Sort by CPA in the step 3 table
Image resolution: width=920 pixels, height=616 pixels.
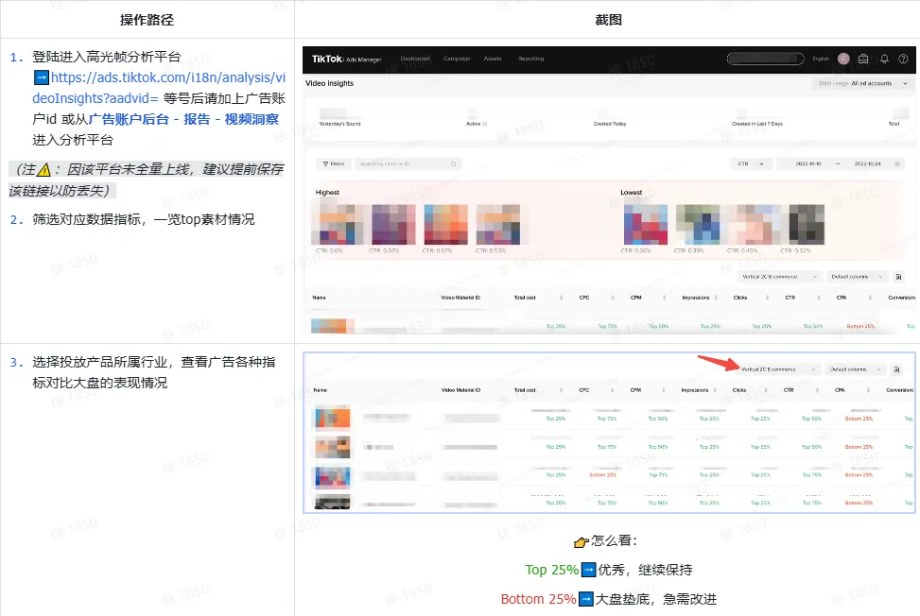(868, 390)
